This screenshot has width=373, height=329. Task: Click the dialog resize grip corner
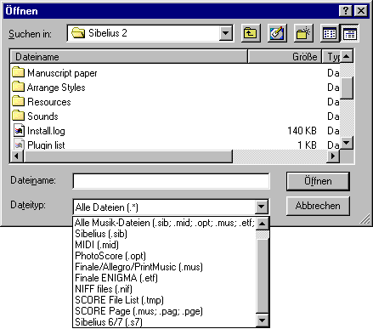tap(365, 218)
